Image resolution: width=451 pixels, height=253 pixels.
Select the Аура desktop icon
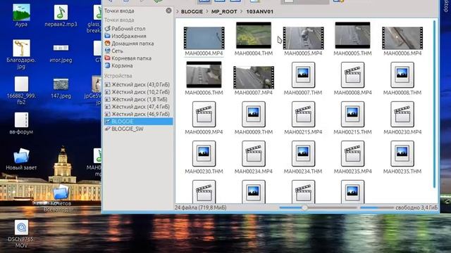(21, 15)
